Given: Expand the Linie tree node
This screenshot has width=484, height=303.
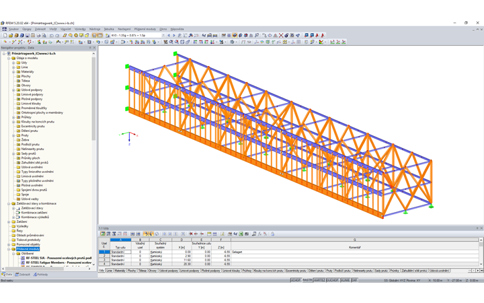Looking at the screenshot, I should [13, 67].
